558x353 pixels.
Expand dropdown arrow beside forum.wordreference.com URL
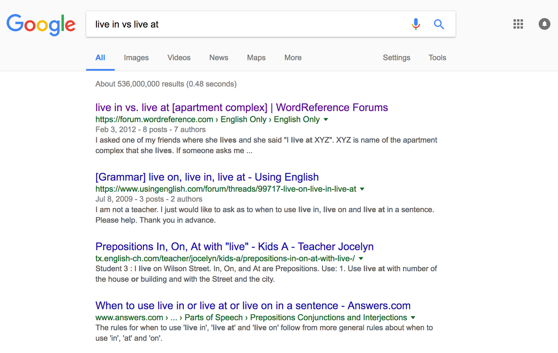coord(326,119)
